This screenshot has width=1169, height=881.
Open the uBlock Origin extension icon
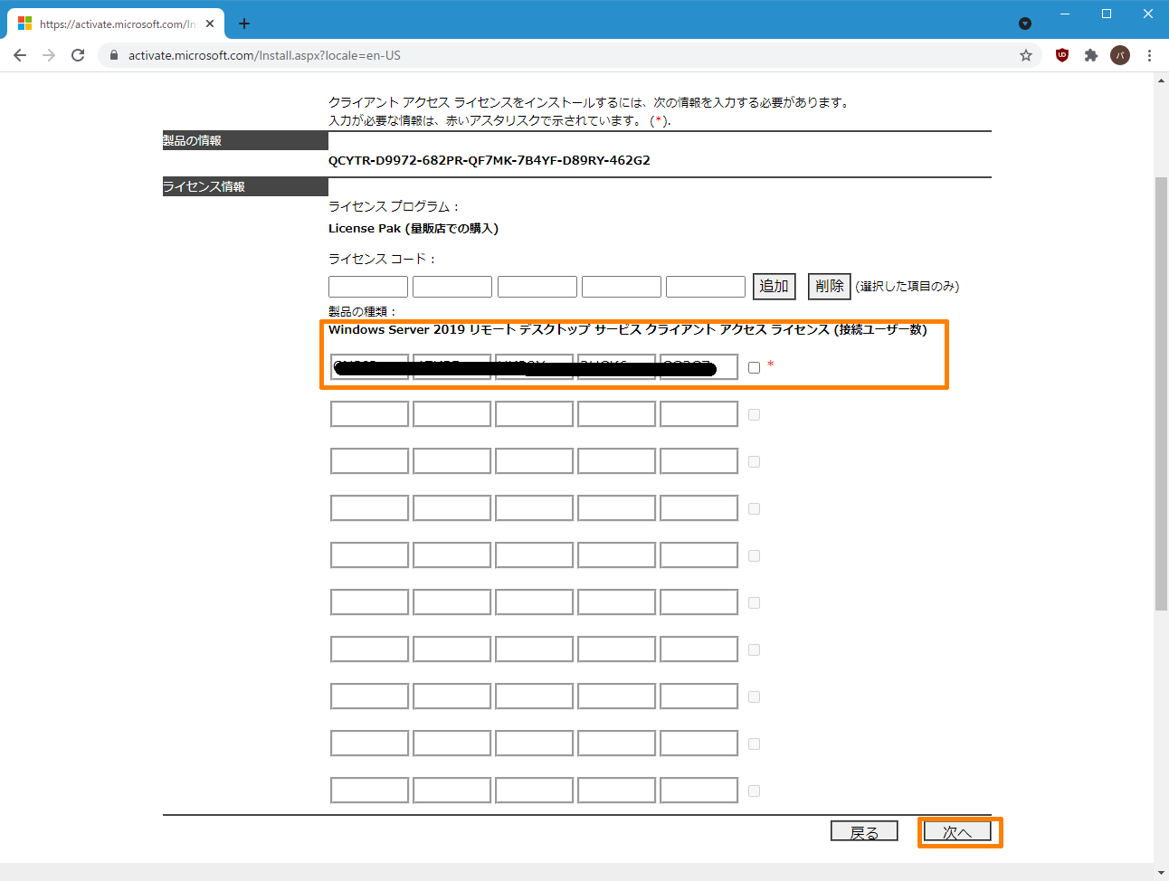click(x=1062, y=55)
